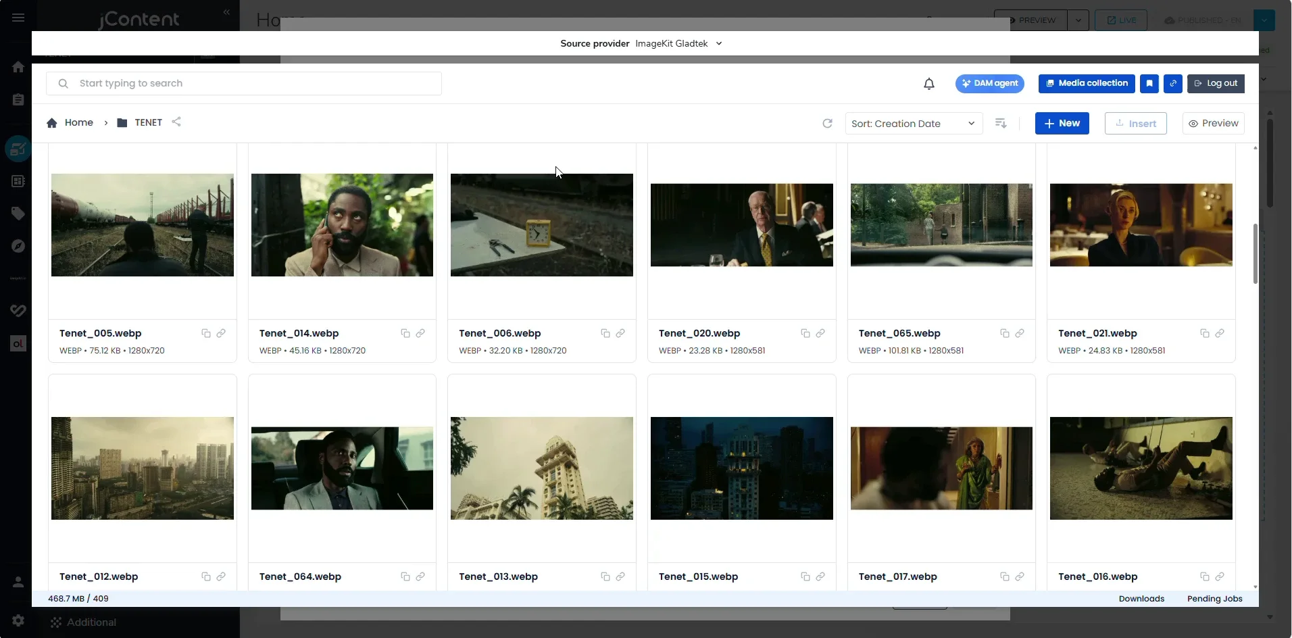Copy link of Tenet_016.webp
This screenshot has width=1292, height=638.
pos(1220,576)
